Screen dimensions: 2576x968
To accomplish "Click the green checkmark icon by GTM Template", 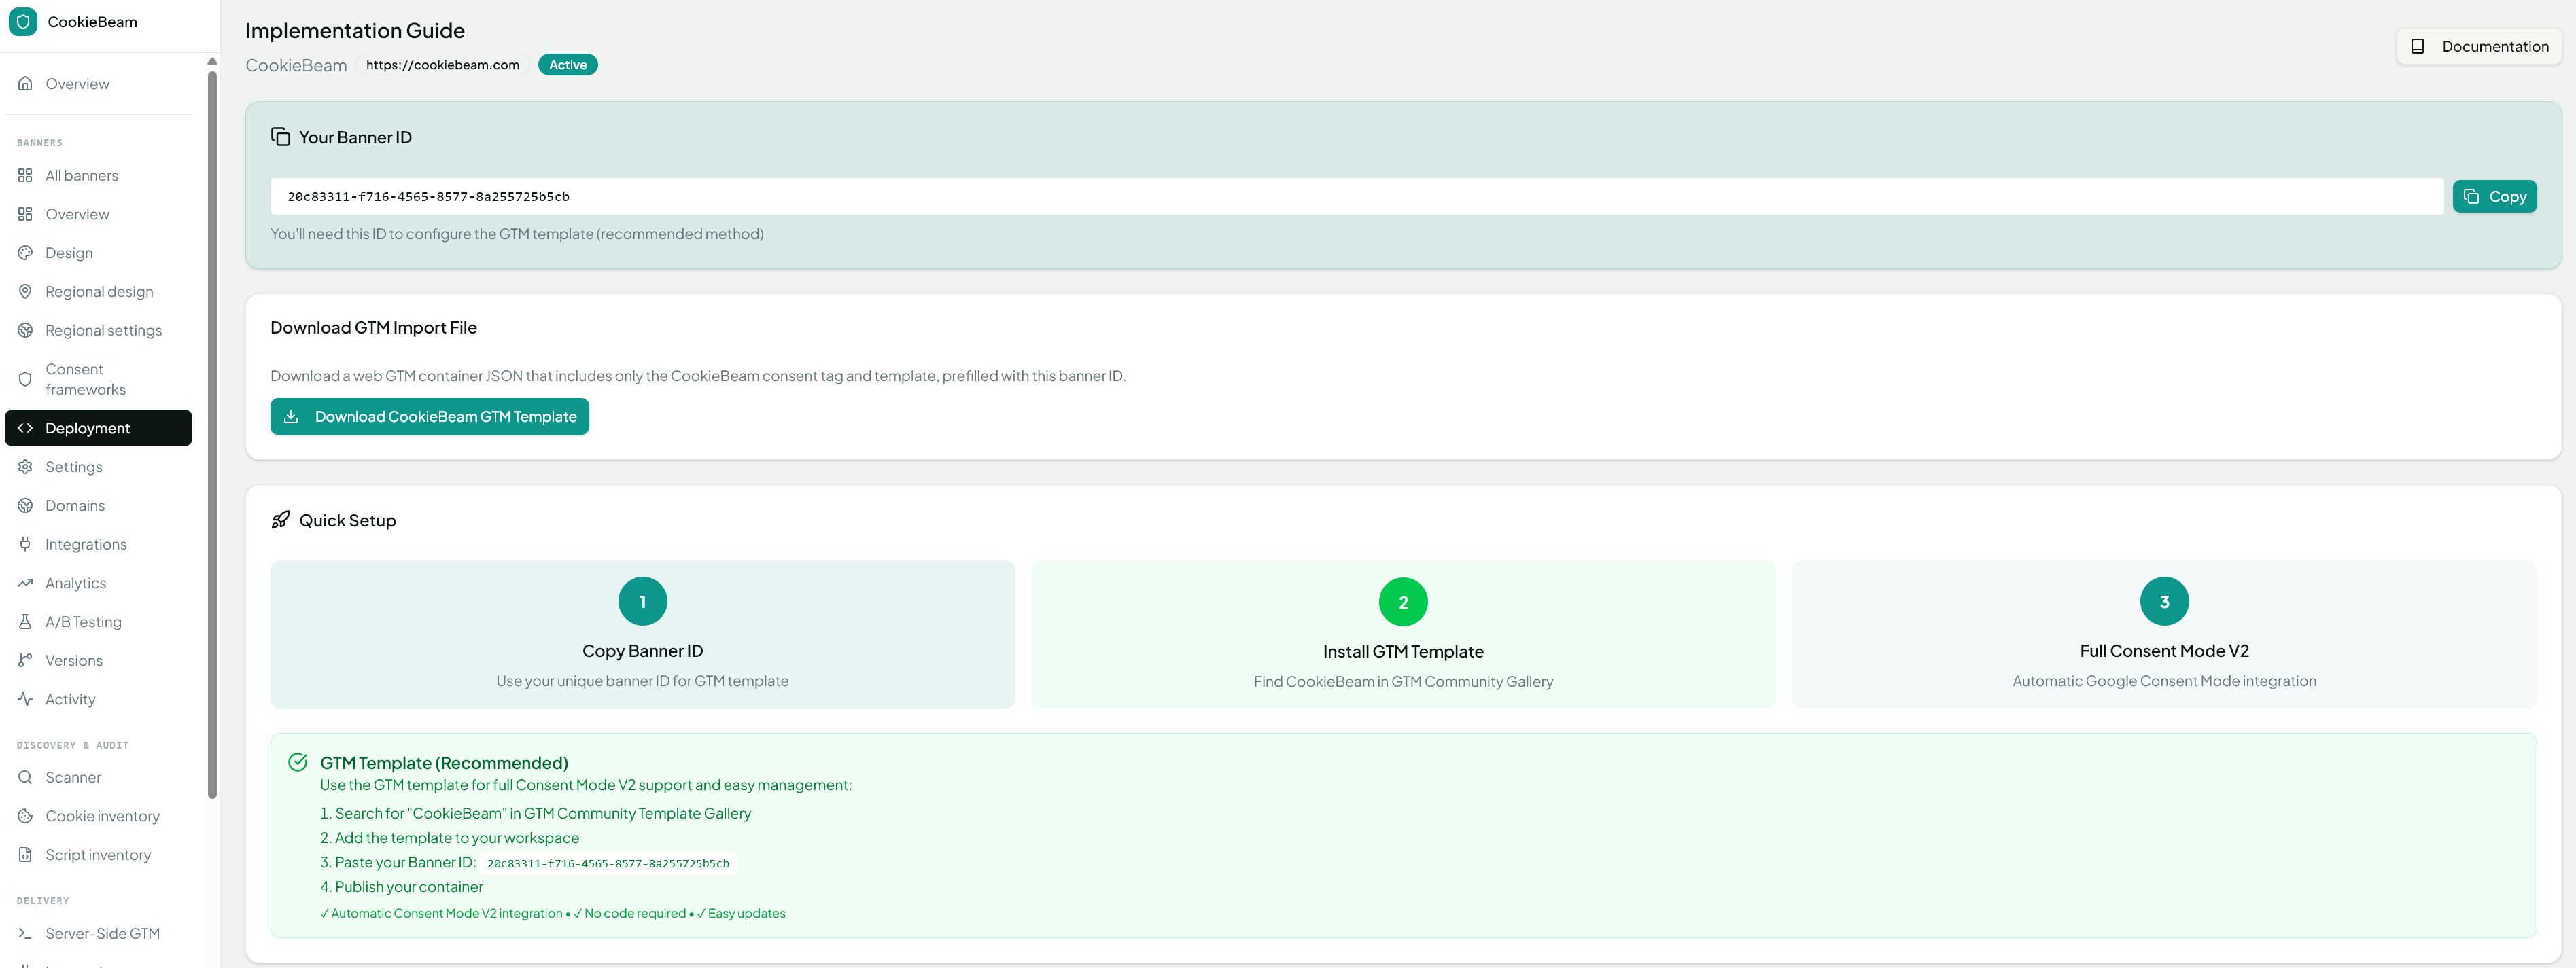I will (x=297, y=762).
